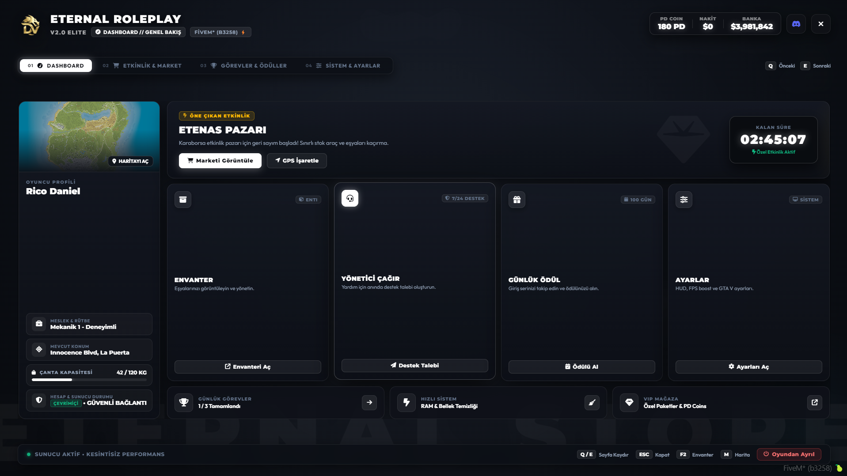Click the trophy icon in Günlük Görevler
The width and height of the screenshot is (847, 476).
click(183, 402)
